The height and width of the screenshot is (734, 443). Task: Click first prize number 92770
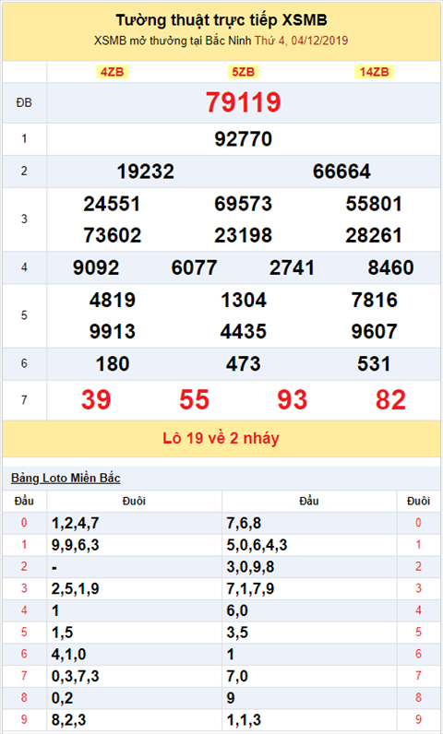(243, 139)
